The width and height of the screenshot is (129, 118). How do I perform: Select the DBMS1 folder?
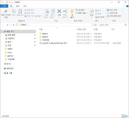click(x=45, y=34)
